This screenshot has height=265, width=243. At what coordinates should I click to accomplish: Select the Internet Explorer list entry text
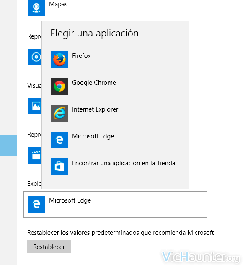(95, 109)
